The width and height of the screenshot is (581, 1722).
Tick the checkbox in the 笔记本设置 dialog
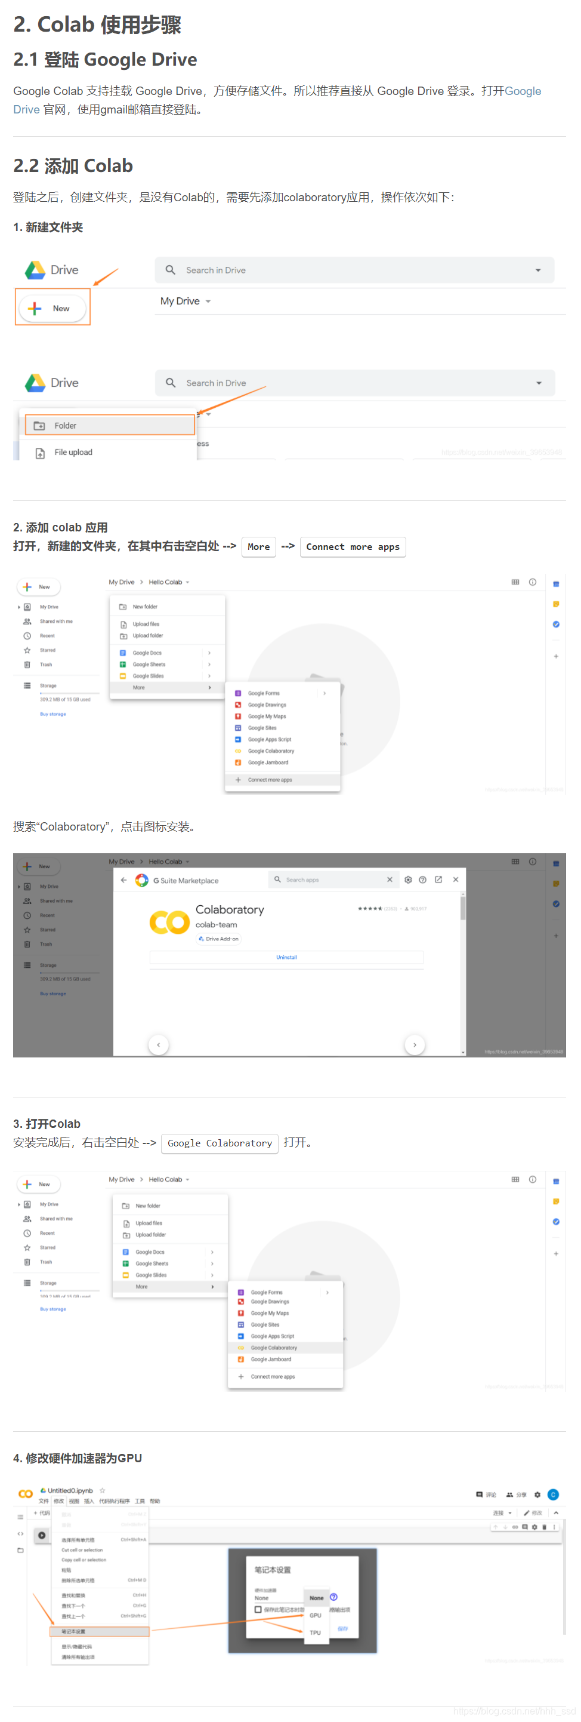(258, 1609)
